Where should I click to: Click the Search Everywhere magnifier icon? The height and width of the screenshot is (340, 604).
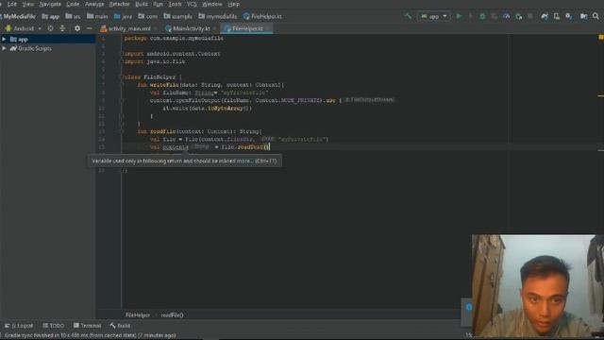coord(596,16)
